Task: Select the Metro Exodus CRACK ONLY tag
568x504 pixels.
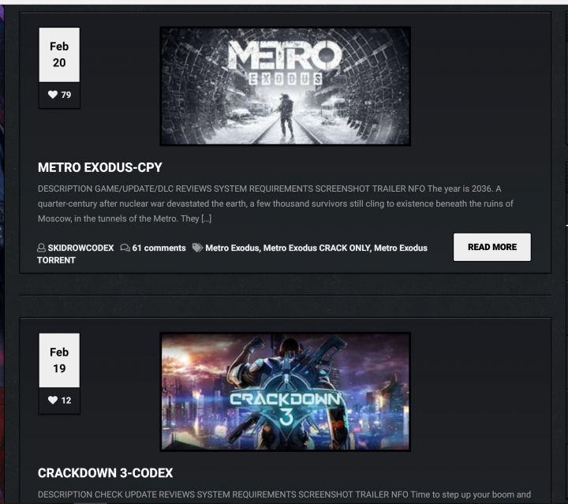Action: (317, 248)
